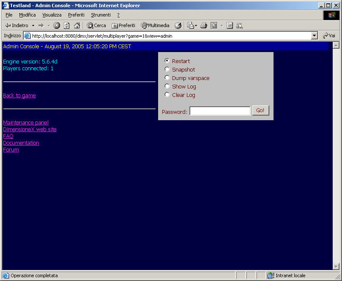Open the Preferiti favorites toolbar button
This screenshot has height=281, width=342.
(x=123, y=25)
